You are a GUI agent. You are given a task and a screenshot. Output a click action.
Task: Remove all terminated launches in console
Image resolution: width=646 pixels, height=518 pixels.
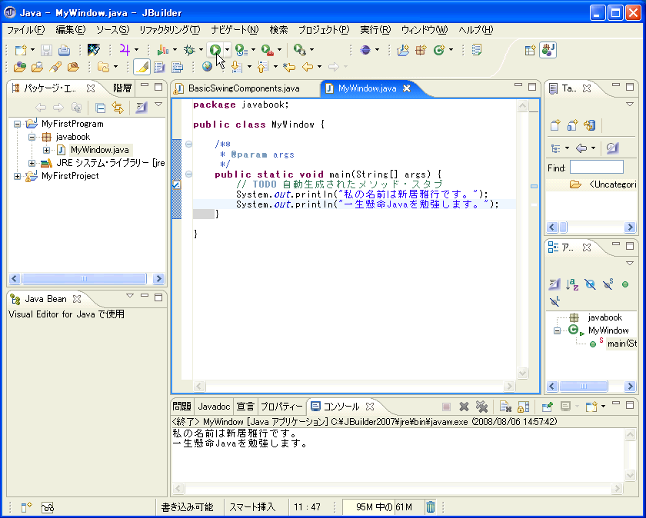(481, 407)
